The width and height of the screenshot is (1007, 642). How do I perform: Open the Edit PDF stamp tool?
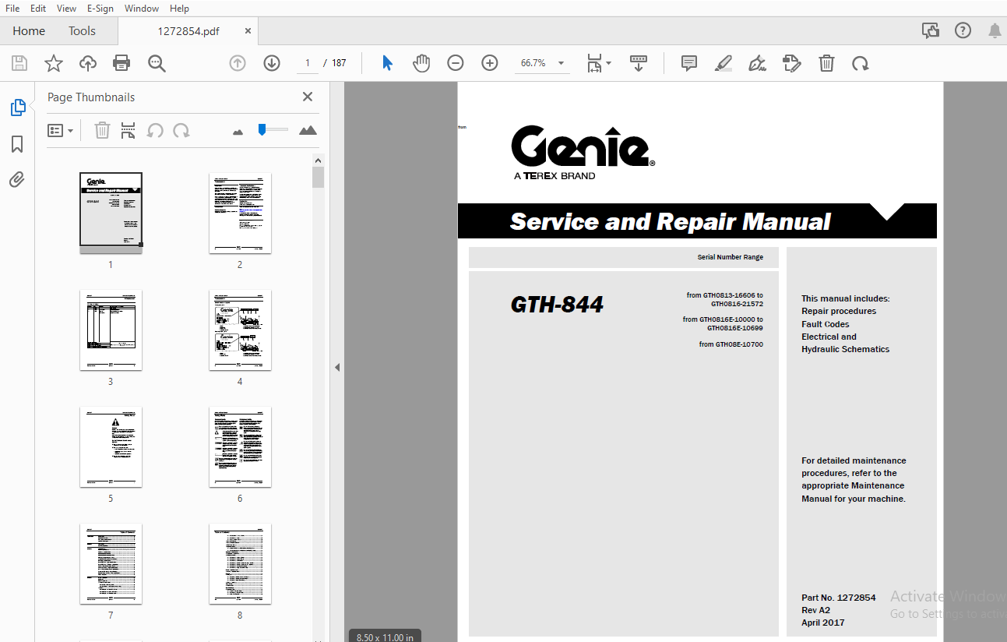[x=792, y=63]
